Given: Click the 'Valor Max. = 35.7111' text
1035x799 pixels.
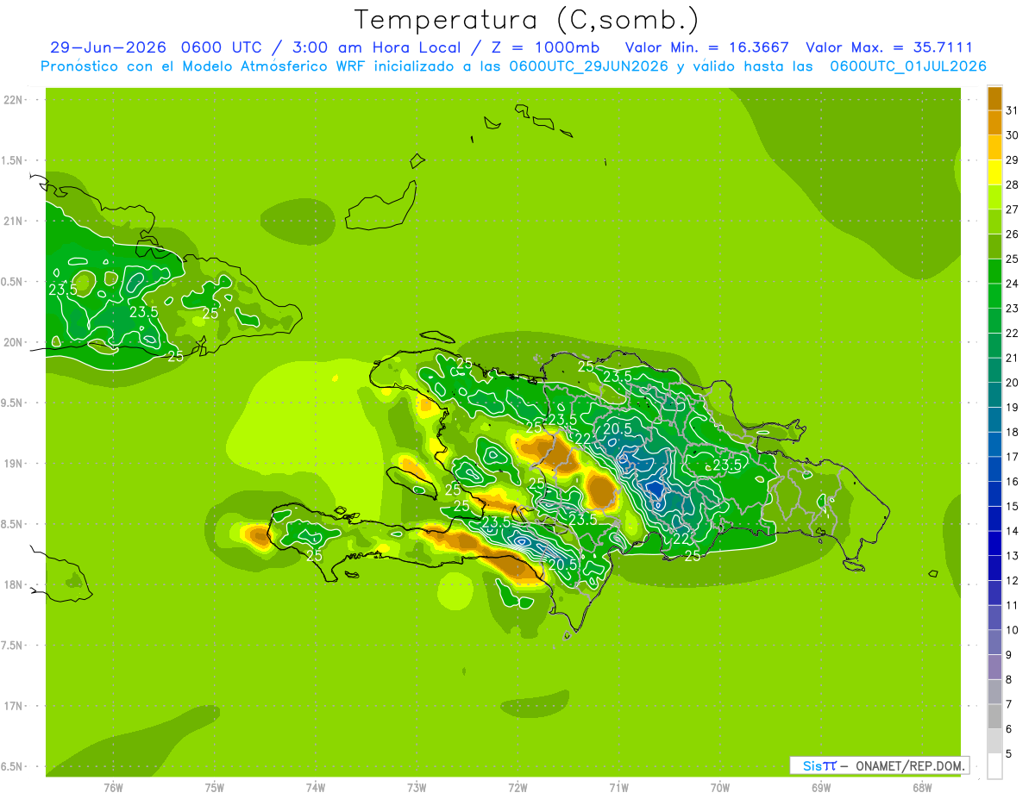Looking at the screenshot, I should 889,47.
